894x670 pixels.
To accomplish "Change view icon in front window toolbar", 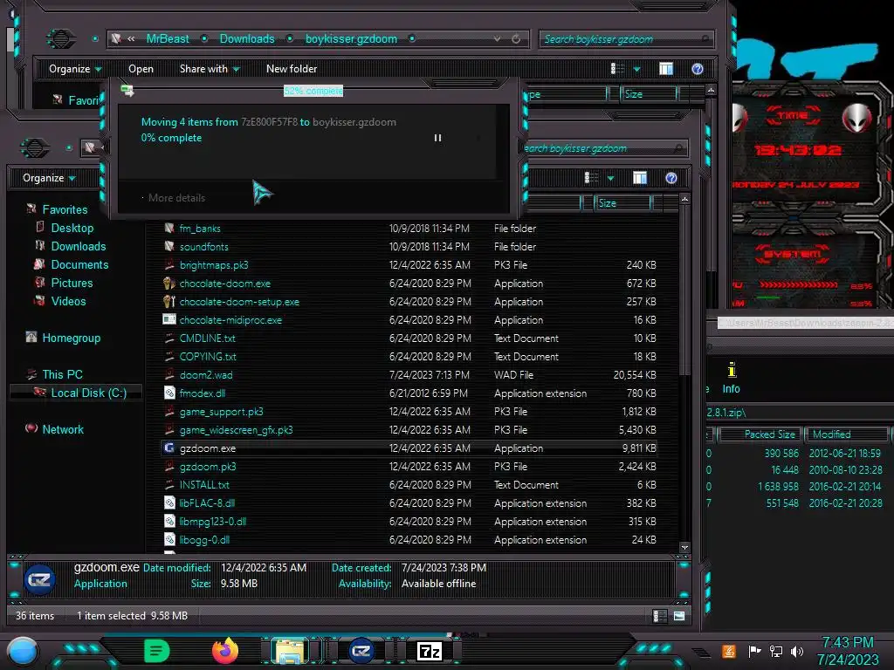I will pyautogui.click(x=591, y=178).
